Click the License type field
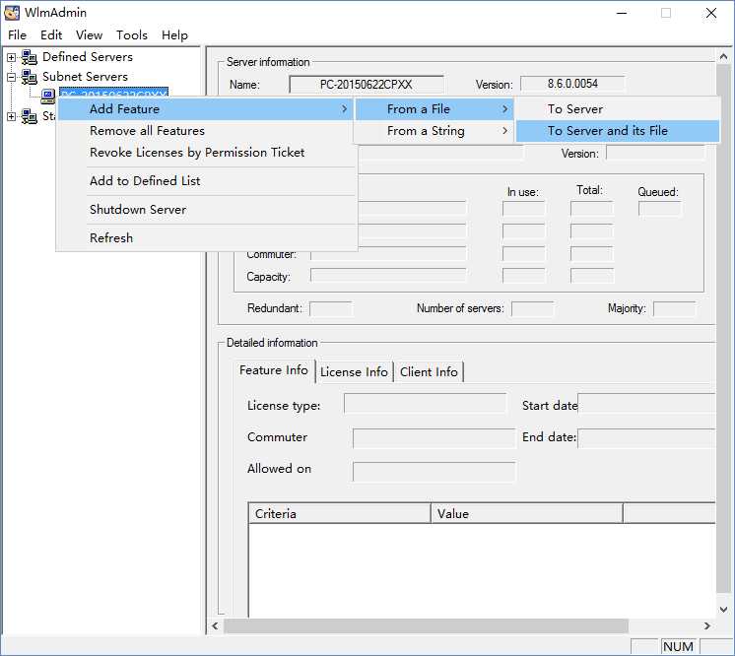735x656 pixels. click(x=426, y=404)
